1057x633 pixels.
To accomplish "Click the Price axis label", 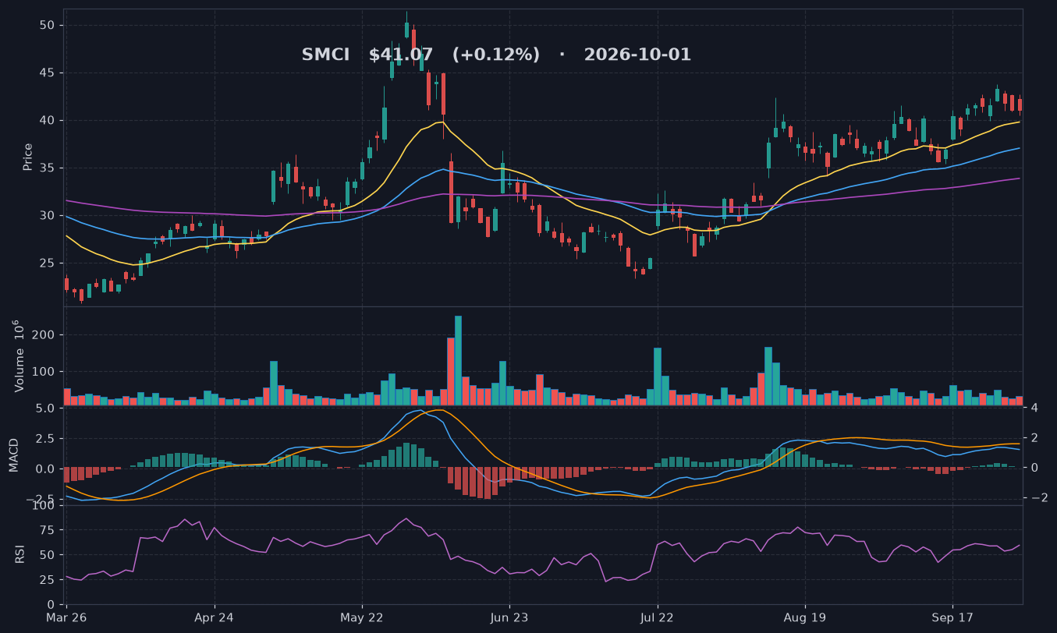I will (x=28, y=157).
